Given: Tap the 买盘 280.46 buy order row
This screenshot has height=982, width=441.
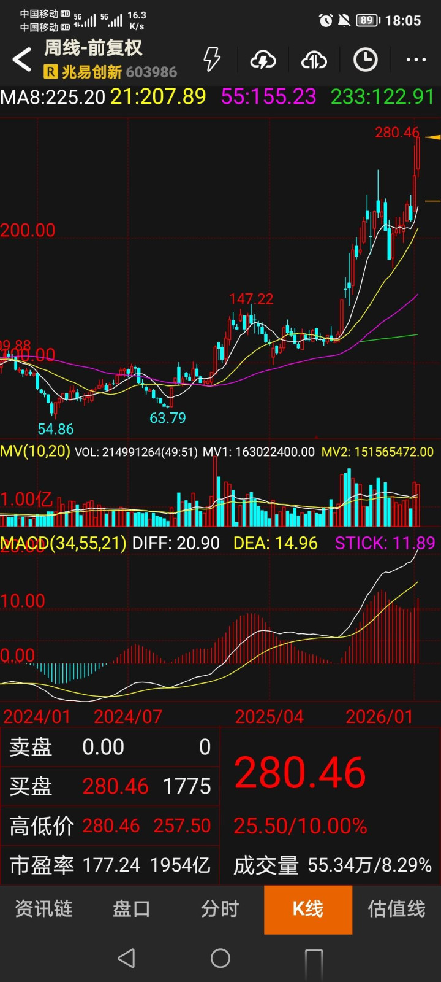Looking at the screenshot, I should pyautogui.click(x=110, y=786).
